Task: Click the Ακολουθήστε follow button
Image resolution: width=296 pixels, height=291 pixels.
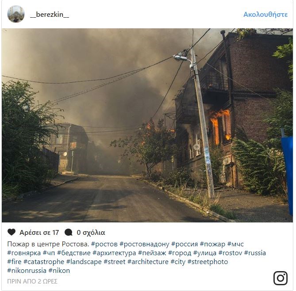Action: click(265, 14)
